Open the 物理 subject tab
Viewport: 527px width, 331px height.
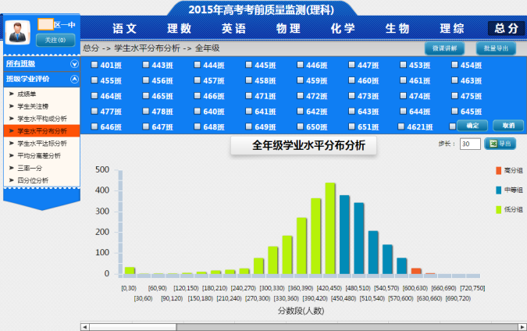[288, 29]
